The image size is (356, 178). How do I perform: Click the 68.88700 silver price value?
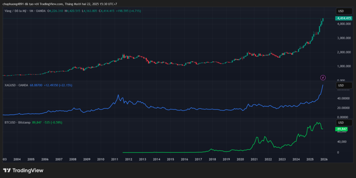point(36,85)
